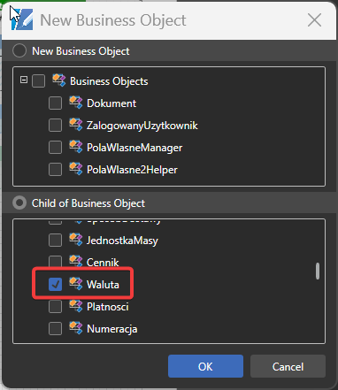
Task: Select the New Business Object radio button
Action: [19, 50]
